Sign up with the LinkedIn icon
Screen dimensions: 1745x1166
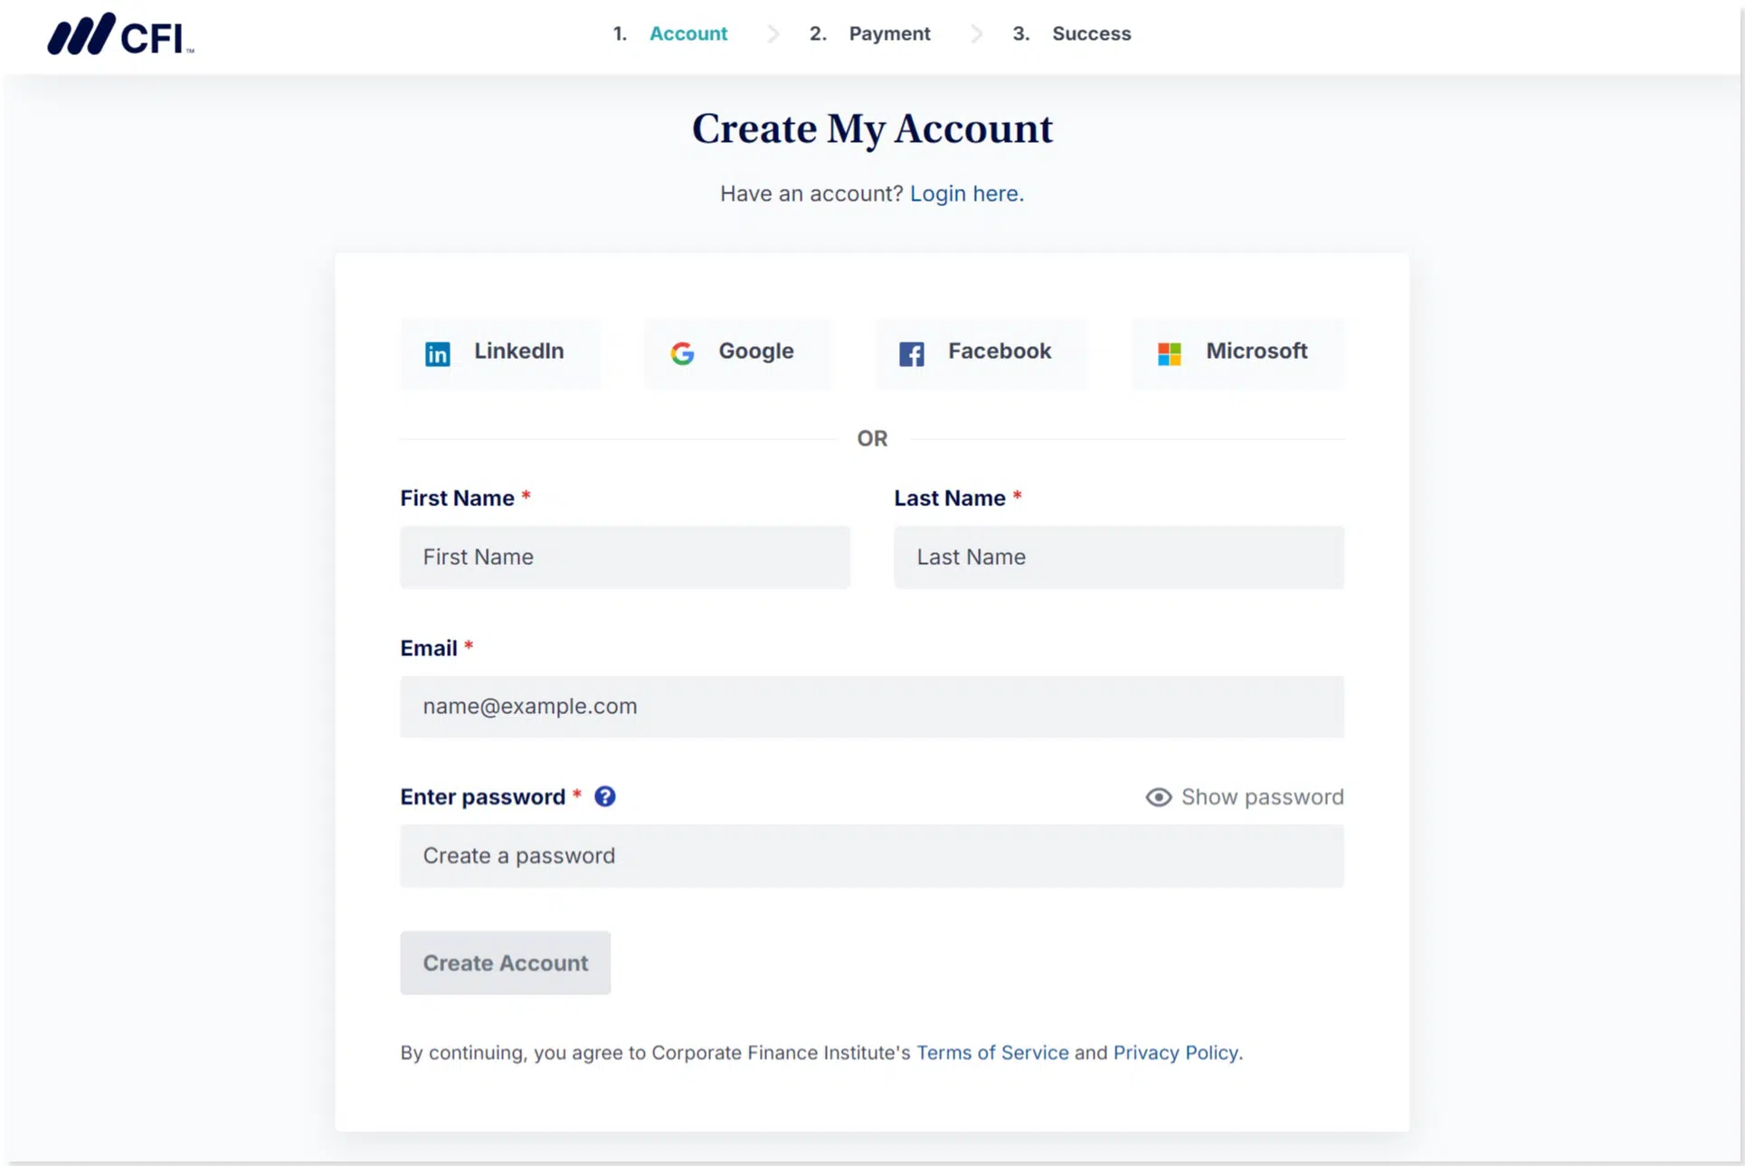[x=438, y=353]
